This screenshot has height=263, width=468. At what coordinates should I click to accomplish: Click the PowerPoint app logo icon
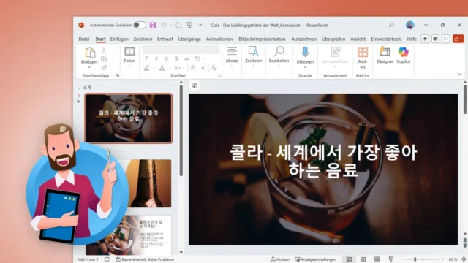(x=81, y=25)
